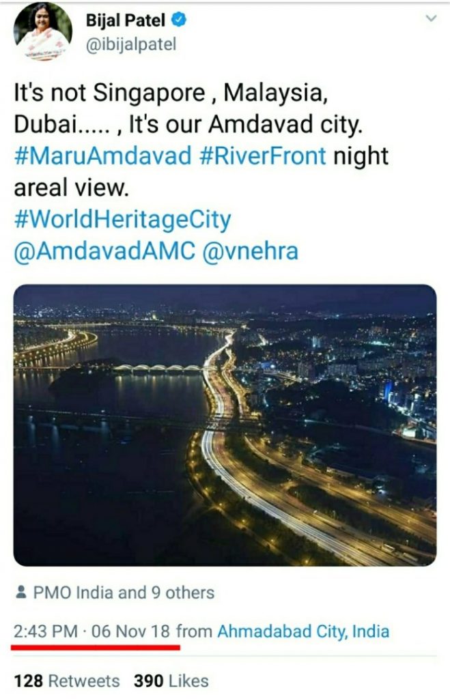Click the blue verified badge
450x699 pixels.
(180, 20)
